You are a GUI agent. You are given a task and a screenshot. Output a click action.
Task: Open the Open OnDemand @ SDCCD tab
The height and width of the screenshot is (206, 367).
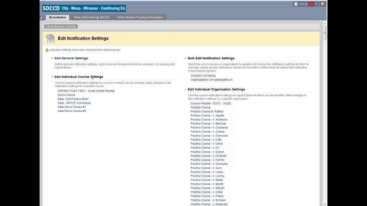[91, 17]
